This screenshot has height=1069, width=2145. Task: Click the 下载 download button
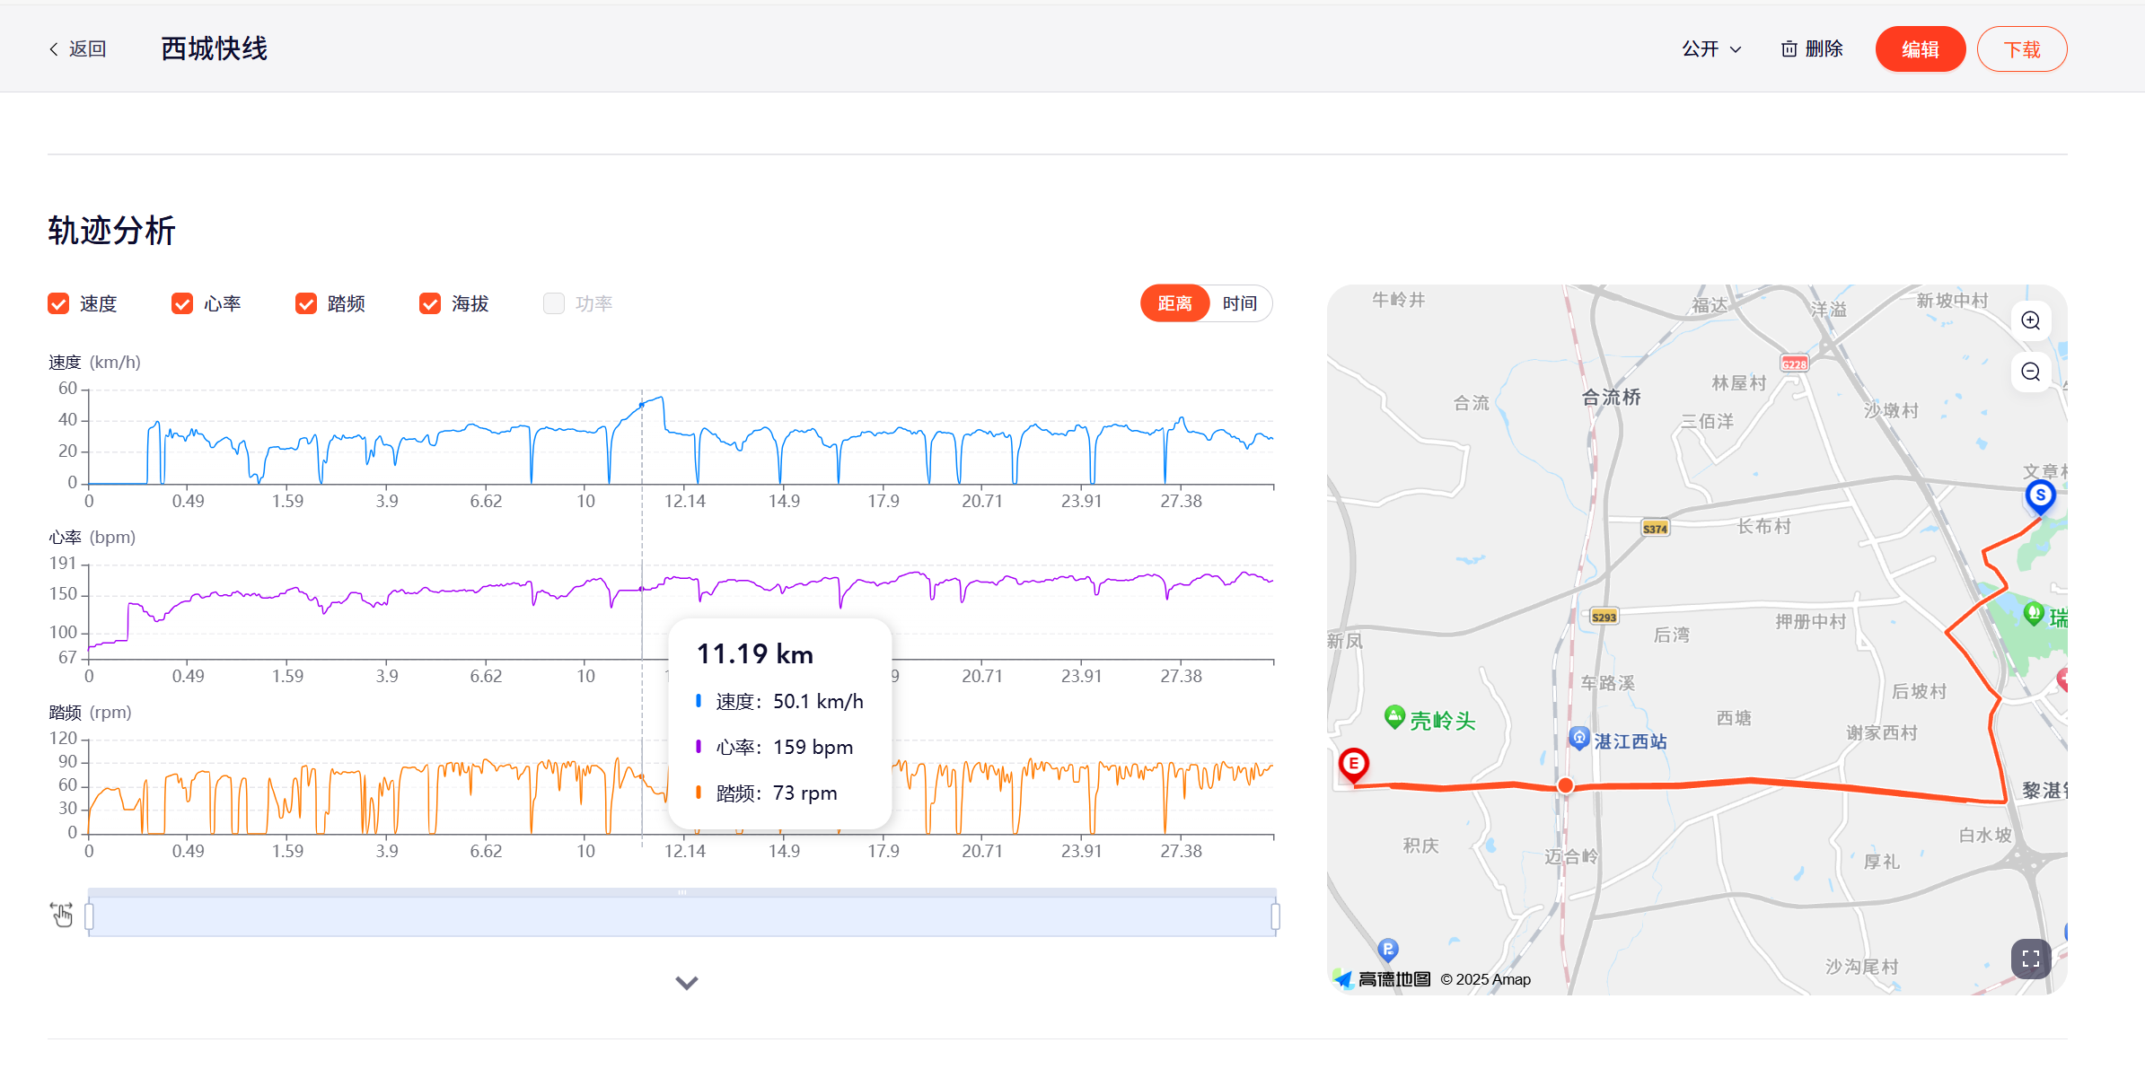pyautogui.click(x=2021, y=49)
